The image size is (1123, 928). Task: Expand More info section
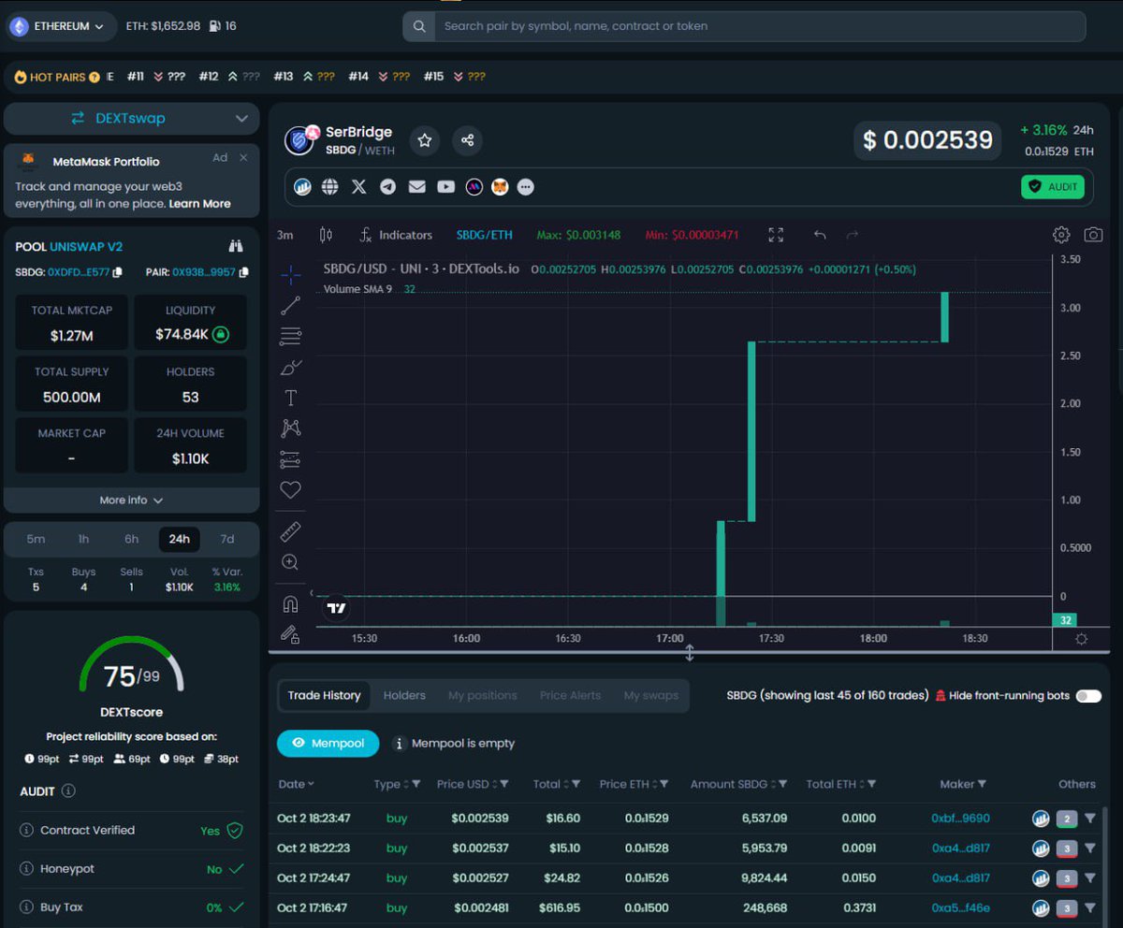(132, 500)
